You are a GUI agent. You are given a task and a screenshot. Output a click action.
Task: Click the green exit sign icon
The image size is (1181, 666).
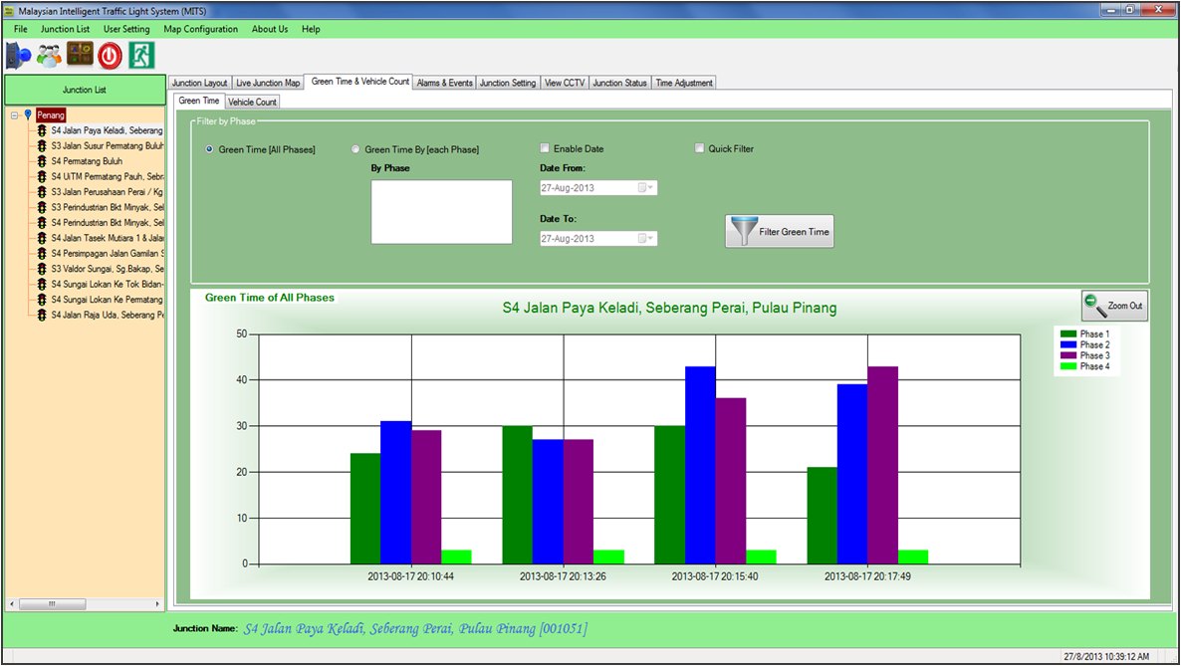click(141, 56)
